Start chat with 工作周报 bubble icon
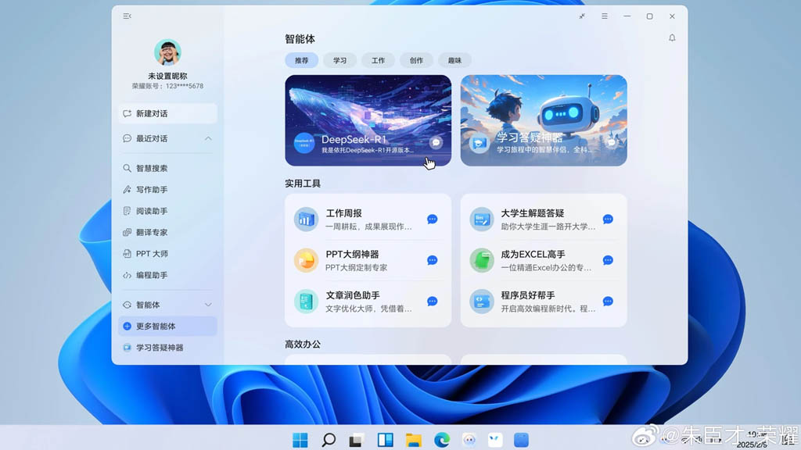Screen dimensions: 801x450 [432, 220]
